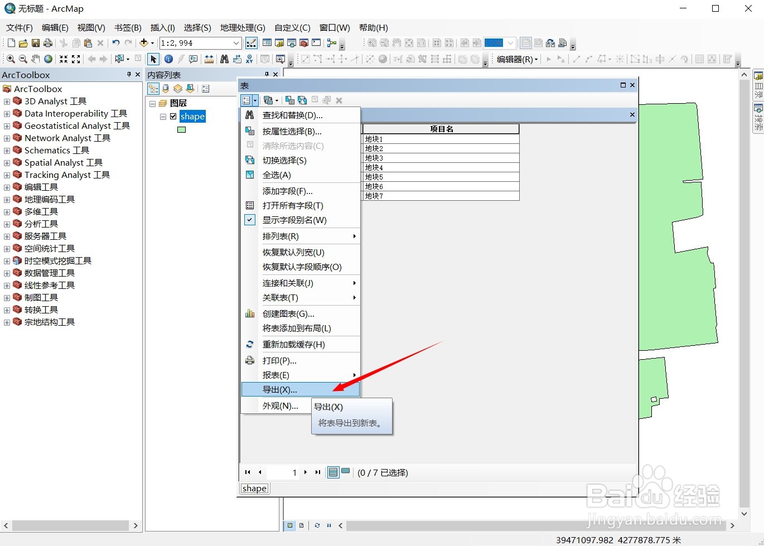Select the Measure ruler tool
This screenshot has height=546, width=764.
point(209,59)
